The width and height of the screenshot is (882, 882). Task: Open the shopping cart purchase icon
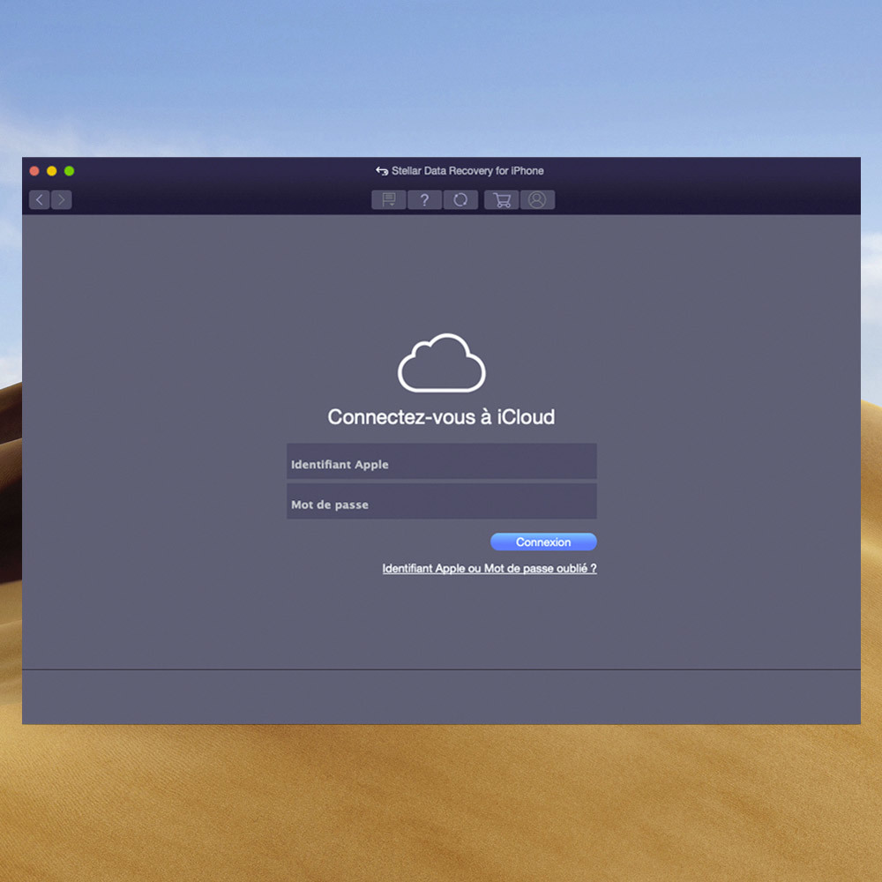(501, 199)
